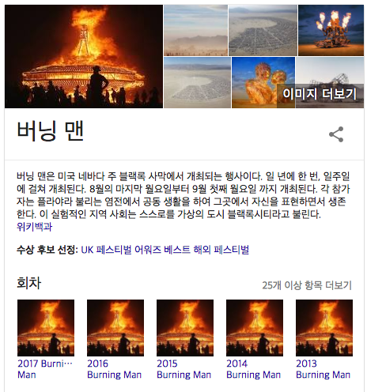Select the 2017 Burning Man thumbnail
Viewport: 367px width, 392px height.
tap(46, 328)
